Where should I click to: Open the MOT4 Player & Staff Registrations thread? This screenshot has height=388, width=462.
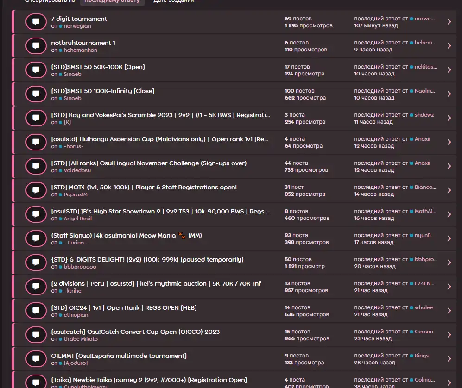(144, 187)
